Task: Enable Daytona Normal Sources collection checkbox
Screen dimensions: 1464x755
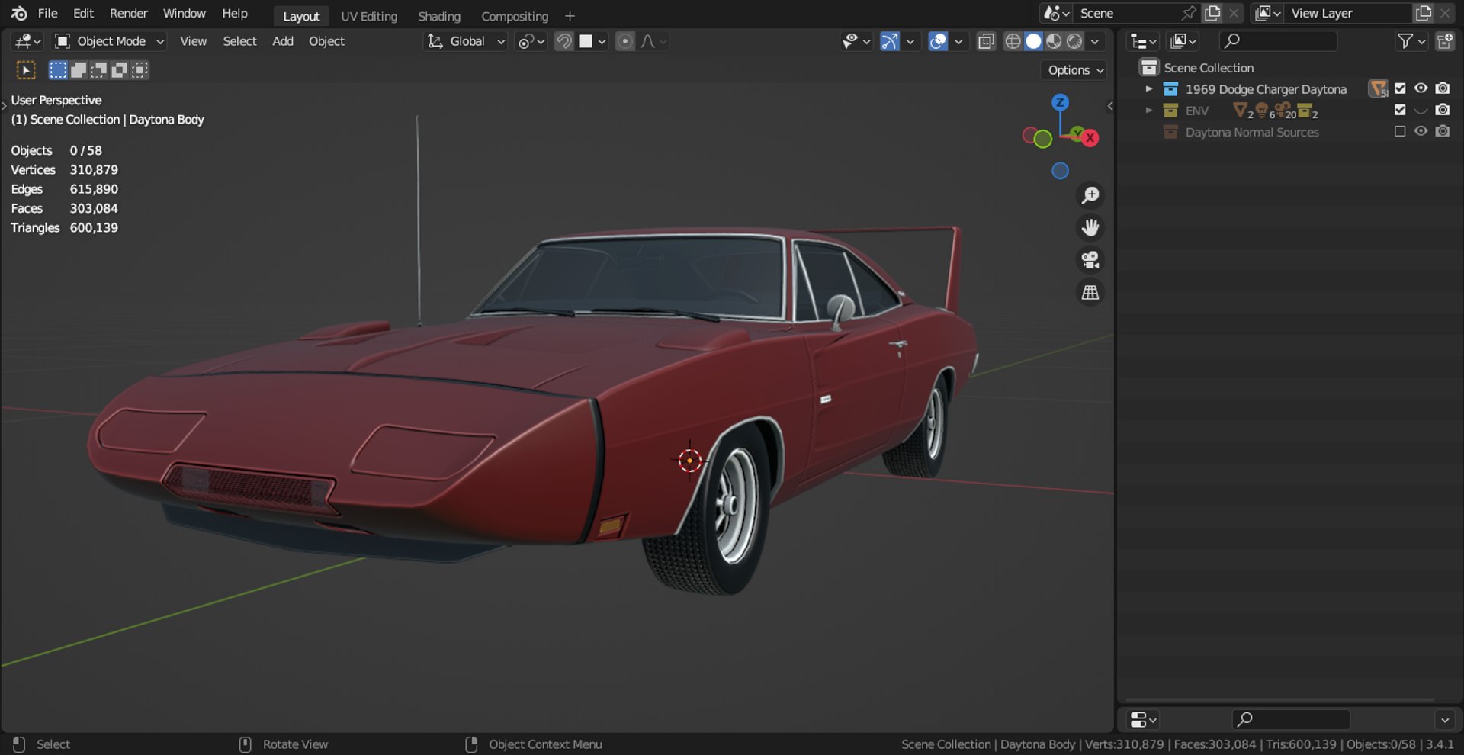Action: point(1400,131)
